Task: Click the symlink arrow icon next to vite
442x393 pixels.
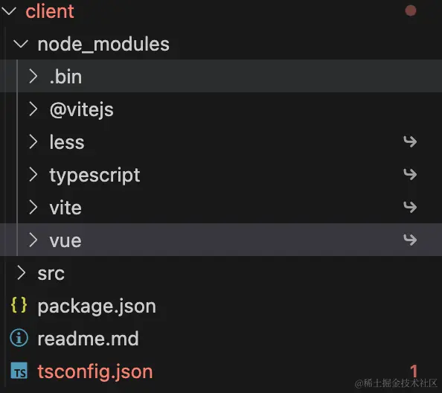Action: 410,207
